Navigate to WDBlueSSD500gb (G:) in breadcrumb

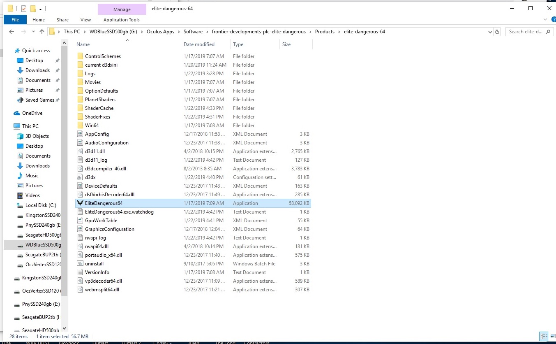pos(113,32)
